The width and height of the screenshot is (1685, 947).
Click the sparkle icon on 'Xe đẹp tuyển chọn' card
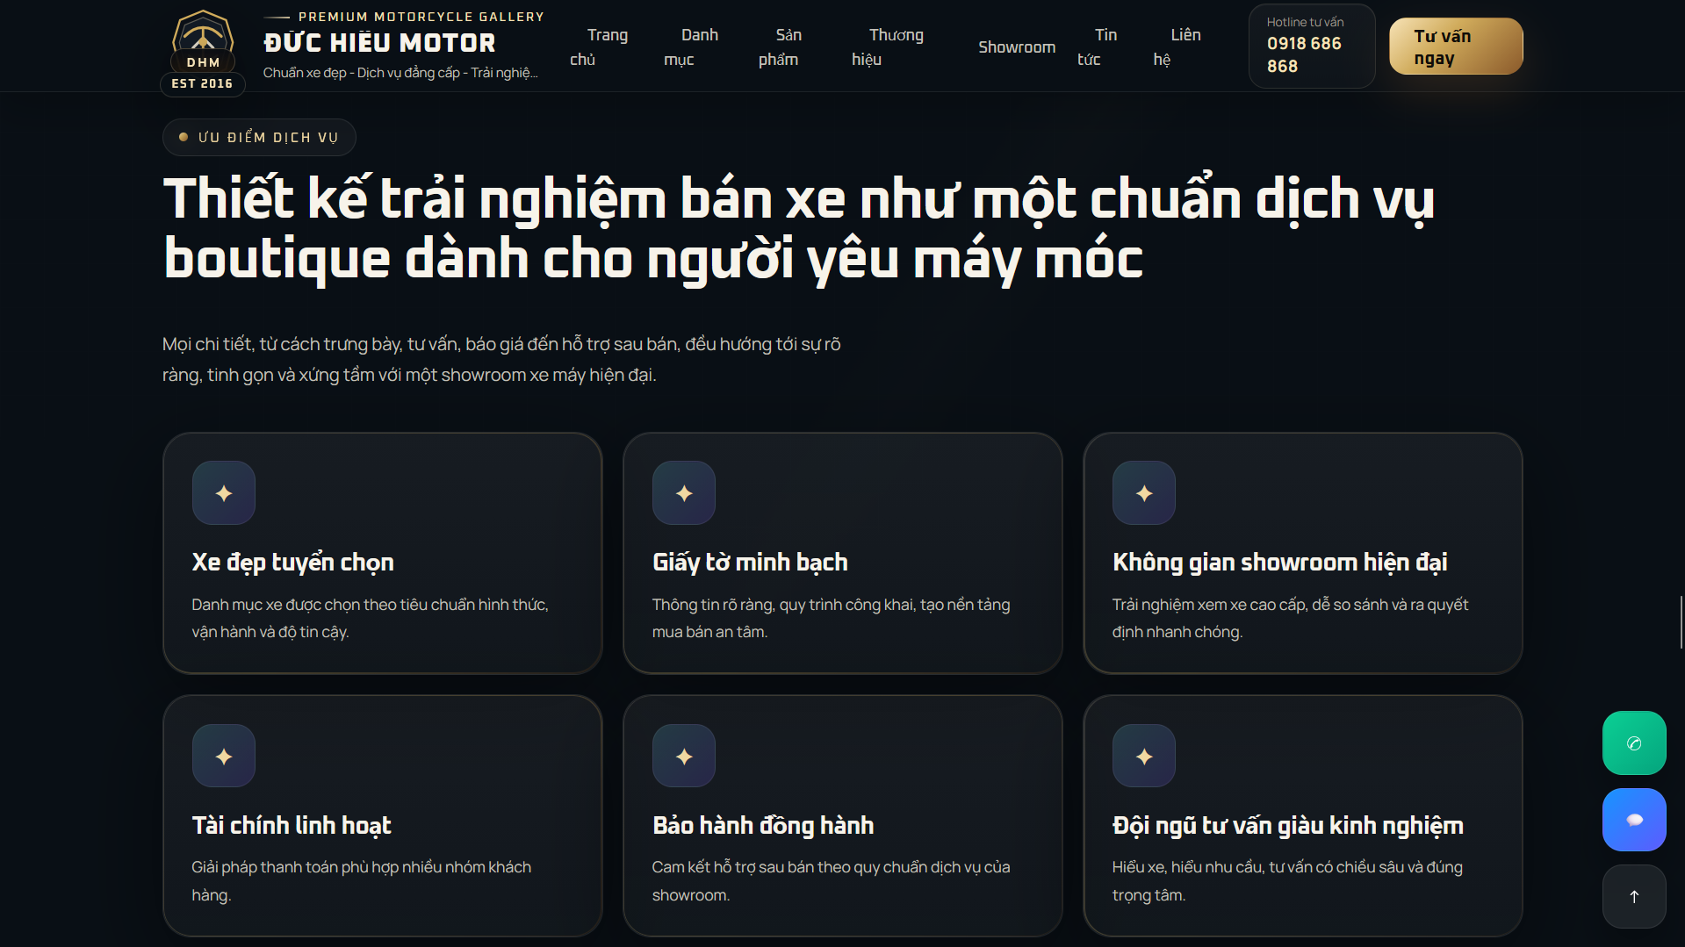click(223, 492)
